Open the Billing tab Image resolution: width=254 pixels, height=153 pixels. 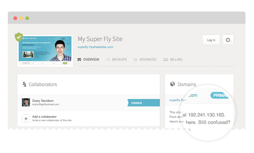click(x=173, y=60)
